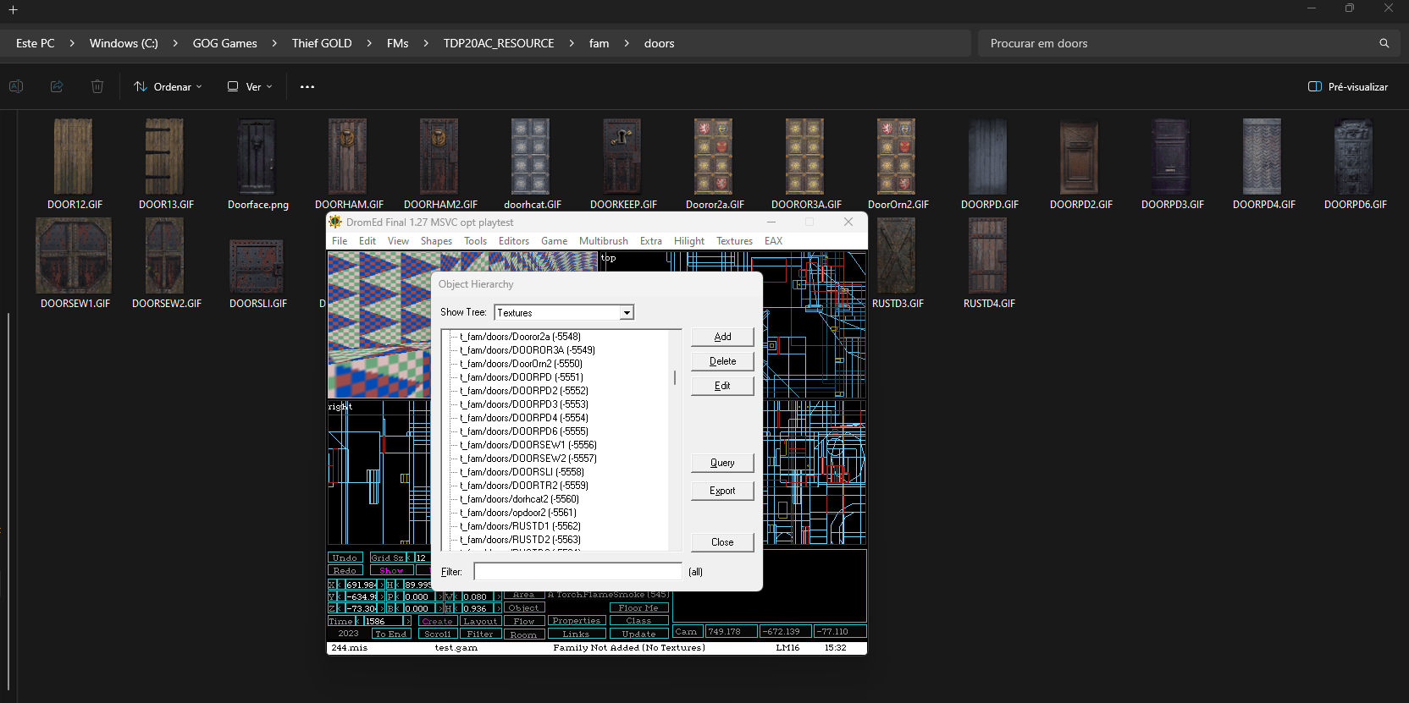The image size is (1409, 703).
Task: Select the DOORHAM2.GIF file icon
Action: pos(439,157)
